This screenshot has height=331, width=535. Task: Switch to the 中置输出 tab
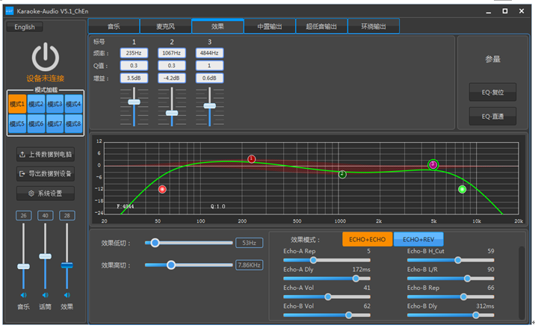point(270,26)
